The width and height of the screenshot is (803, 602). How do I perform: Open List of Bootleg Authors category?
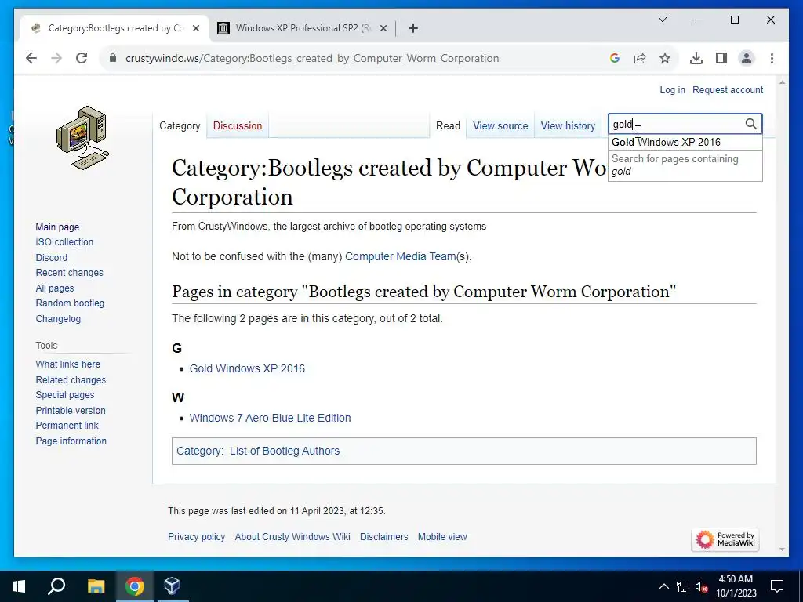tap(284, 451)
